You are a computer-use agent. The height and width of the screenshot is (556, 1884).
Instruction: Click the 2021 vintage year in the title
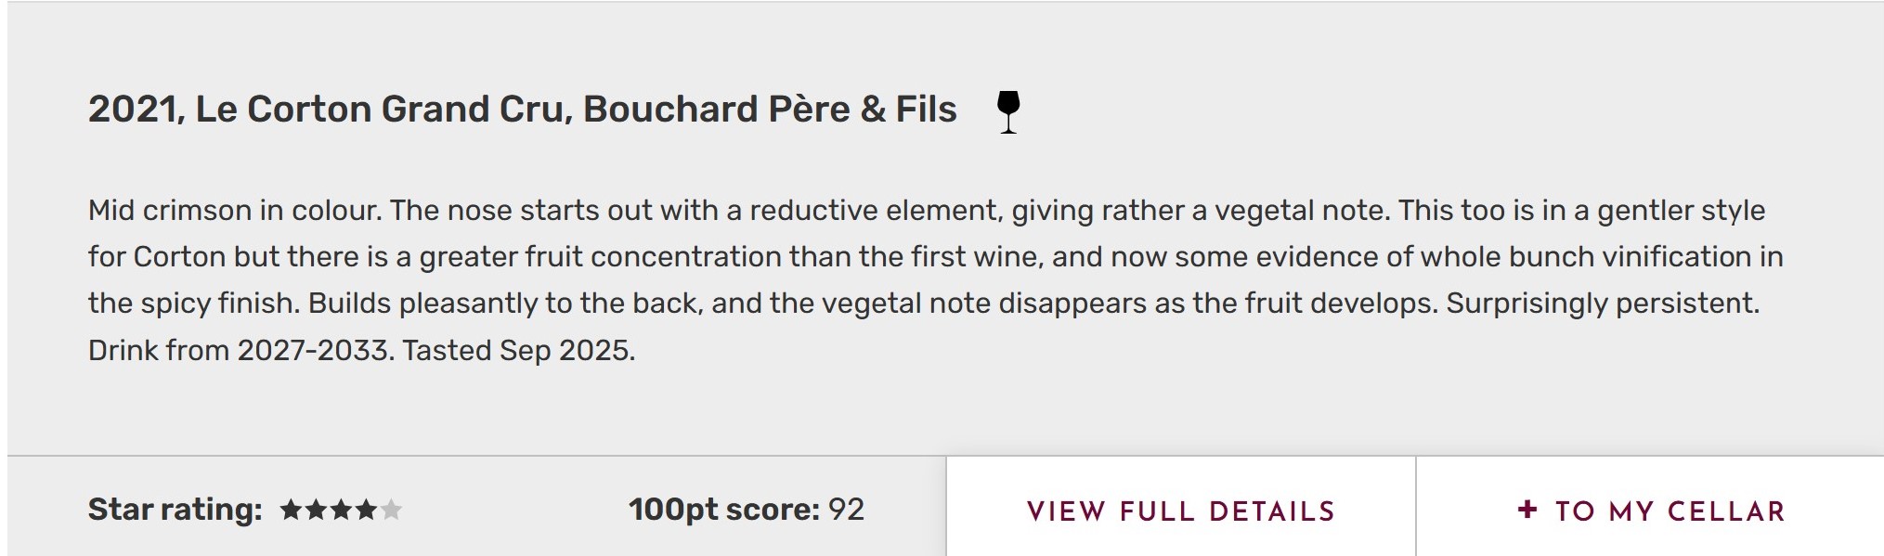(136, 110)
